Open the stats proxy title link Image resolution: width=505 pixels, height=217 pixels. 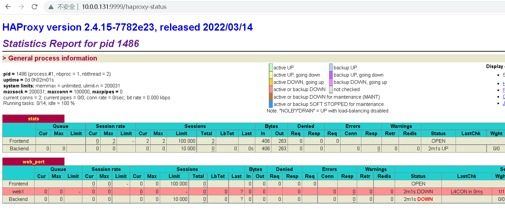[34, 119]
